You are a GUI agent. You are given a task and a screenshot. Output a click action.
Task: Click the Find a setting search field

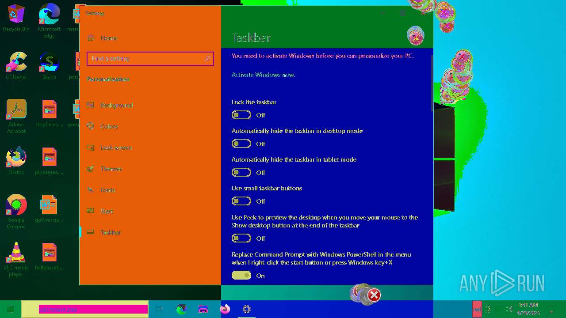pos(150,58)
